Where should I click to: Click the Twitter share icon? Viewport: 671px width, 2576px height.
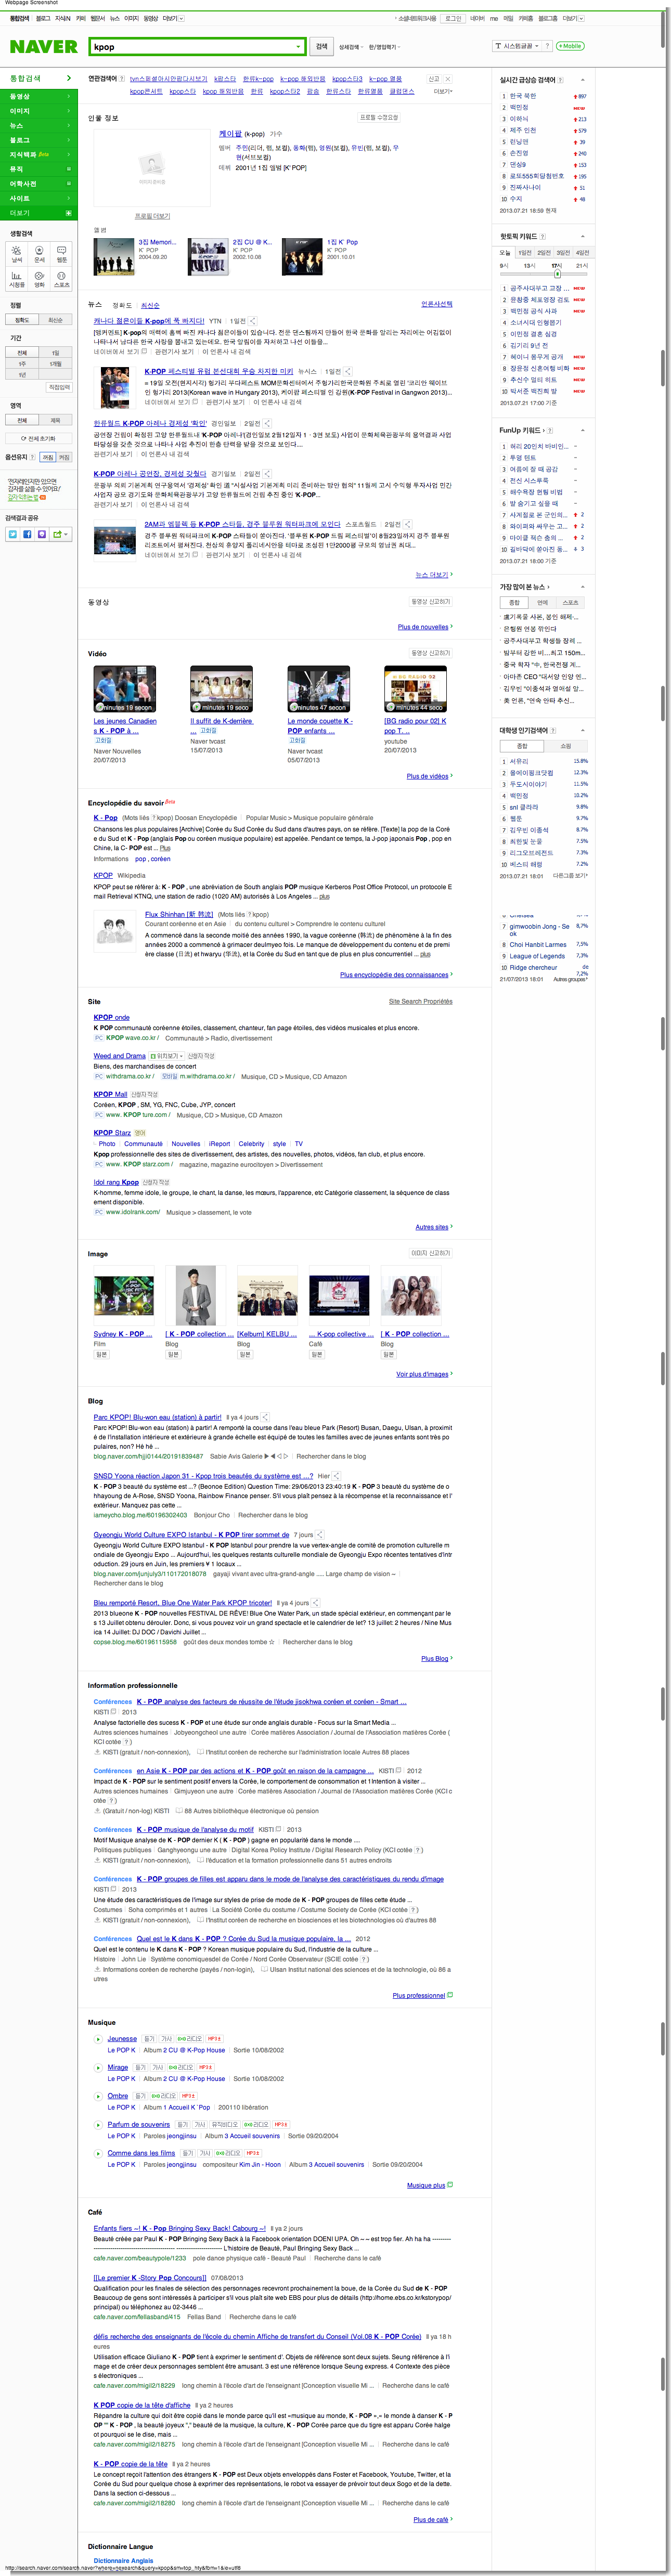(13, 534)
